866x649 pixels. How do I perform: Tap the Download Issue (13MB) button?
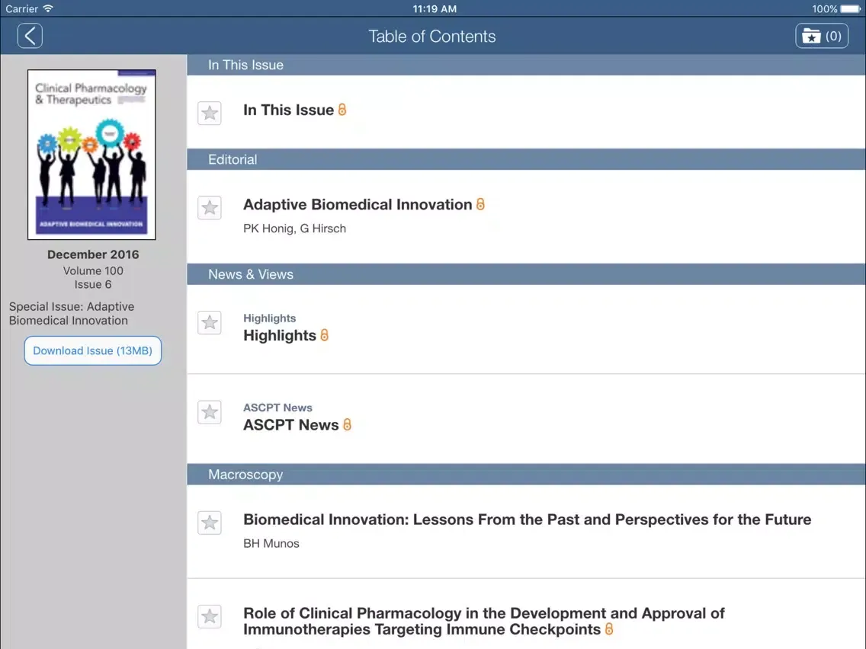coord(92,350)
